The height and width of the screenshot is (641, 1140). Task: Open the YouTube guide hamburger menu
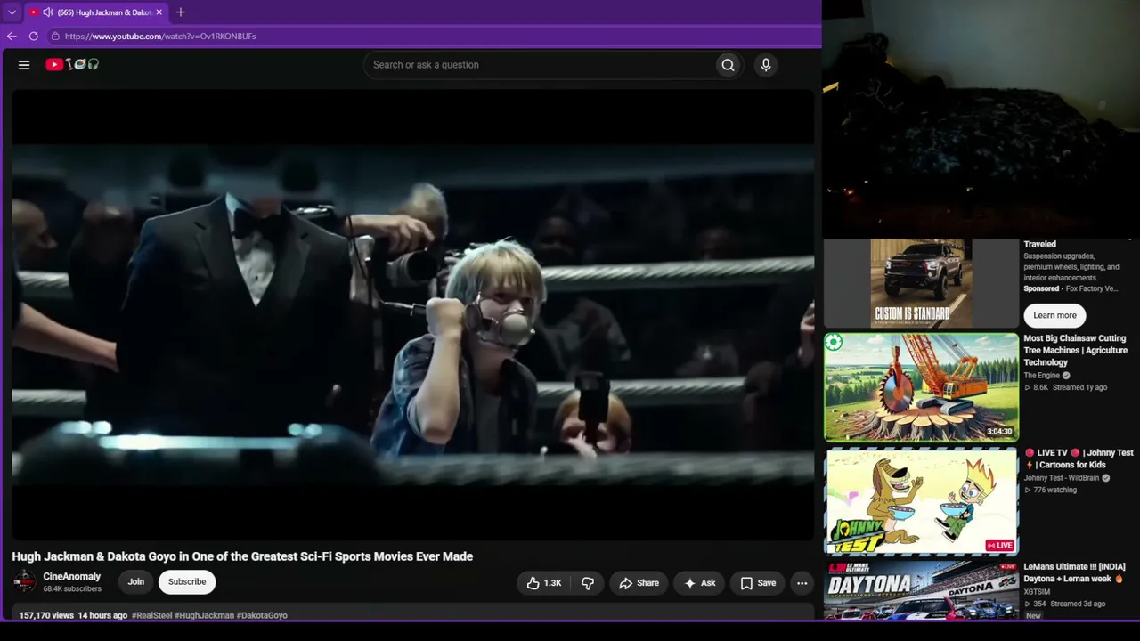tap(24, 64)
